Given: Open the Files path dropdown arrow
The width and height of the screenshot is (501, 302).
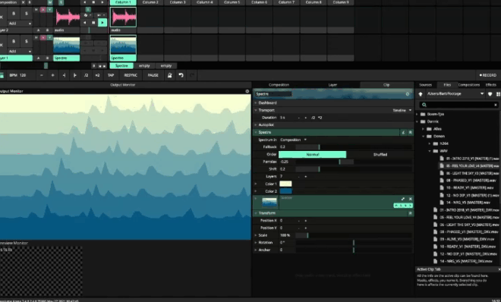Looking at the screenshot, I should (x=482, y=94).
